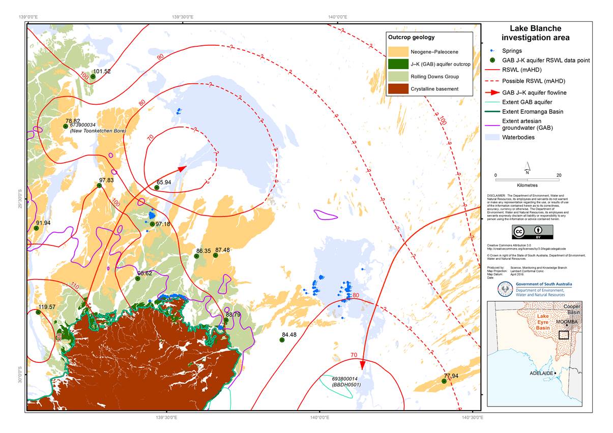Viewport: 613px width, 433px height.
Task: Click the 0–20 kilometres scale bar
Action: point(527,180)
